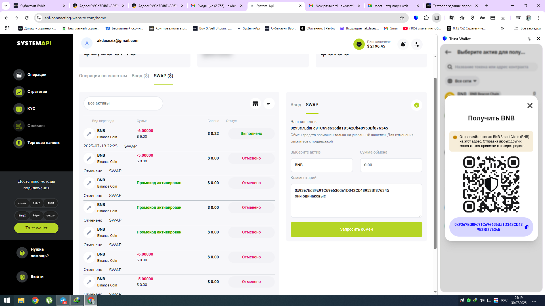
Task: Click the green plus wallet top-up icon
Action: coord(359,44)
